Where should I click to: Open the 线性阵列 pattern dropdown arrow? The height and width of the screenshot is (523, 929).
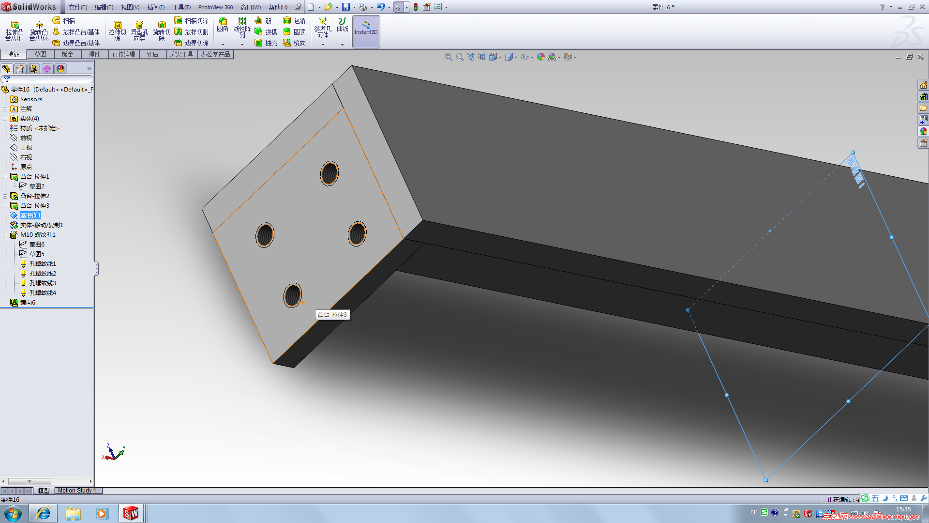242,45
